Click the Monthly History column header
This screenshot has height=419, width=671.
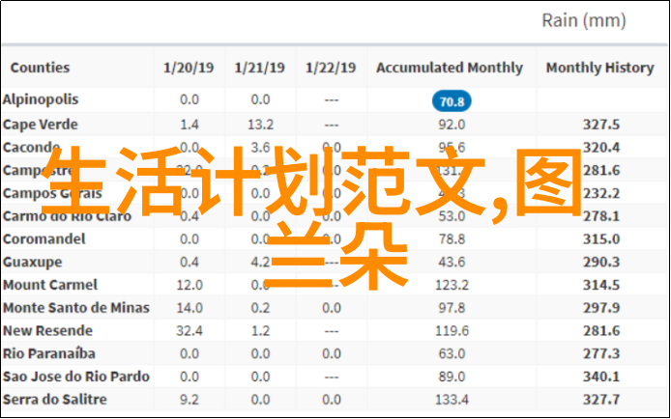600,69
